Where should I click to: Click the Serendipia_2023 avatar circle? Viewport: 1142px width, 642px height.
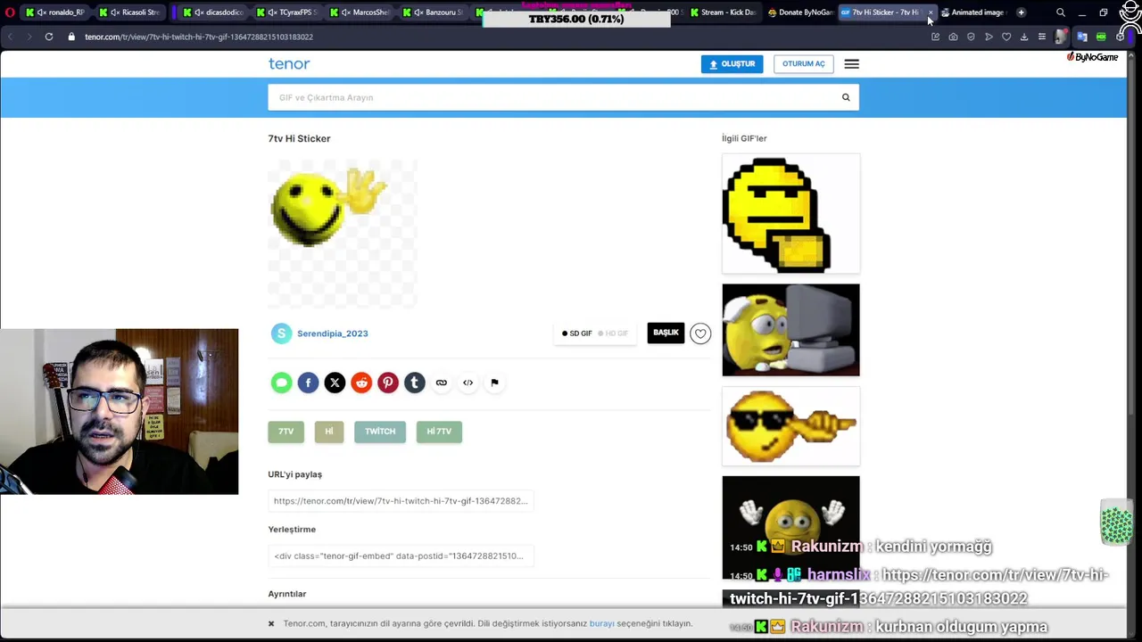pos(281,333)
